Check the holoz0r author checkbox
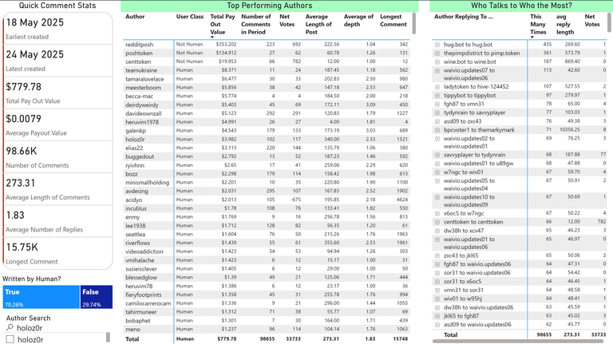 pos(10,339)
